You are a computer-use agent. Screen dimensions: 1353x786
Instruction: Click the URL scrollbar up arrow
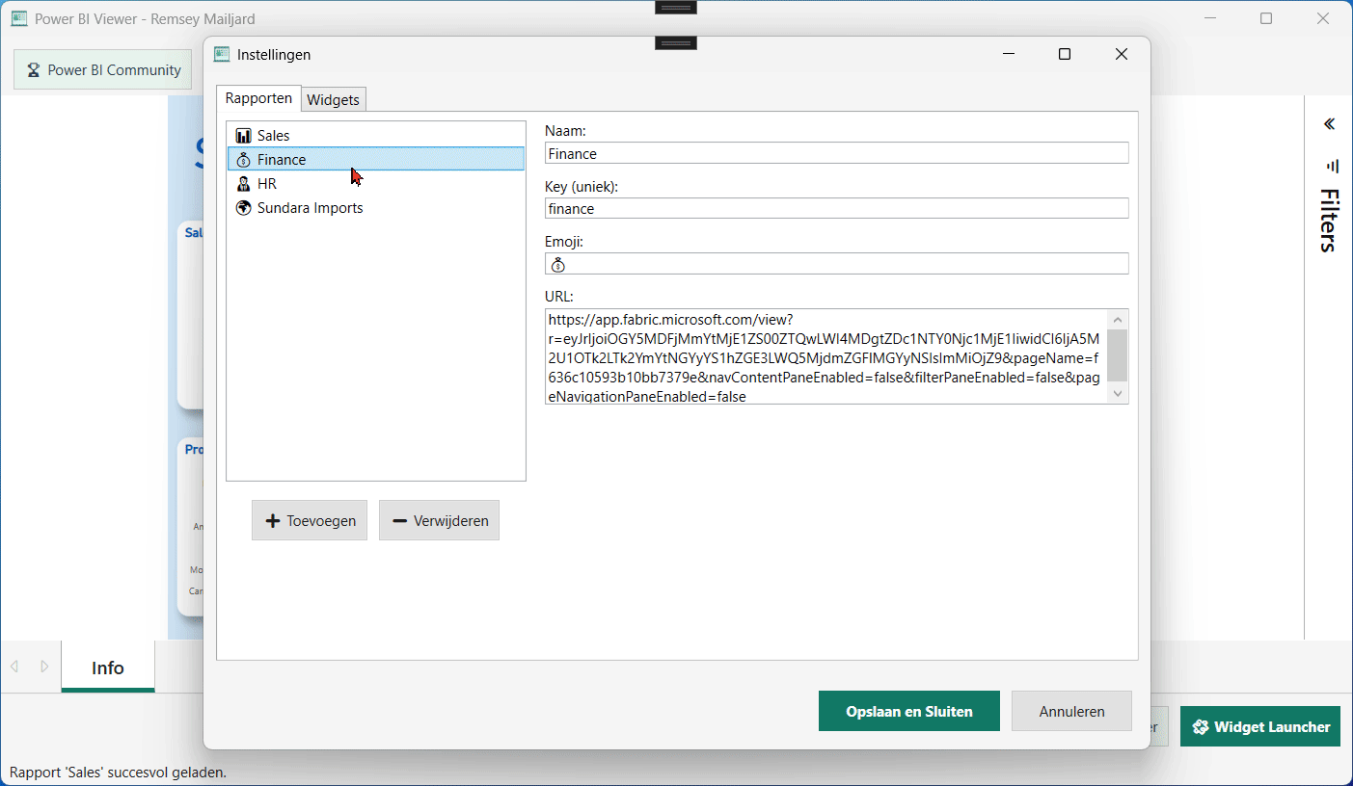pos(1117,320)
